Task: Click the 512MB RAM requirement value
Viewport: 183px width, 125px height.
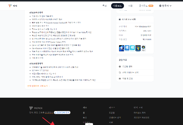Action: (x=146, y=35)
